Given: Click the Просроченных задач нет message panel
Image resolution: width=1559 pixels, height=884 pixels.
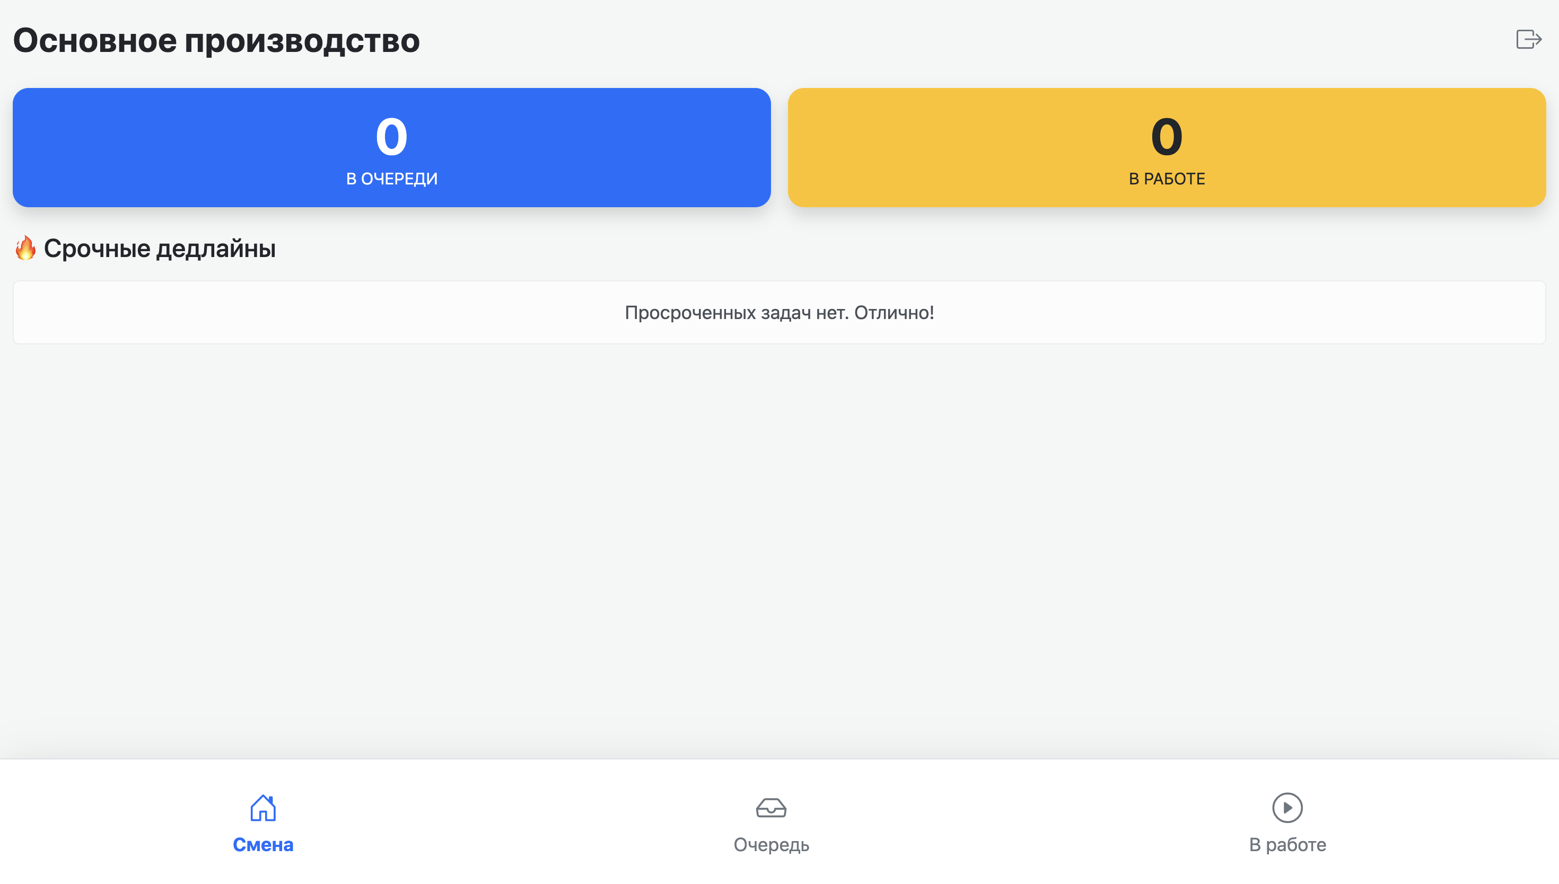Looking at the screenshot, I should click(779, 312).
